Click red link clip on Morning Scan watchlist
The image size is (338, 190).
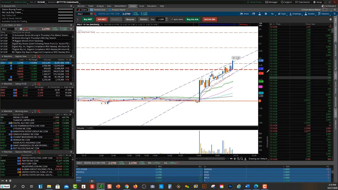click(39, 111)
